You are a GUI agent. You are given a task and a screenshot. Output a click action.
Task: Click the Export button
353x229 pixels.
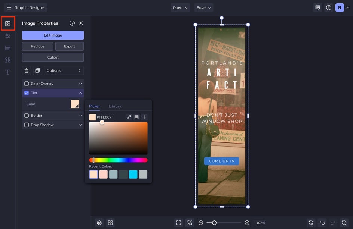coord(69,46)
